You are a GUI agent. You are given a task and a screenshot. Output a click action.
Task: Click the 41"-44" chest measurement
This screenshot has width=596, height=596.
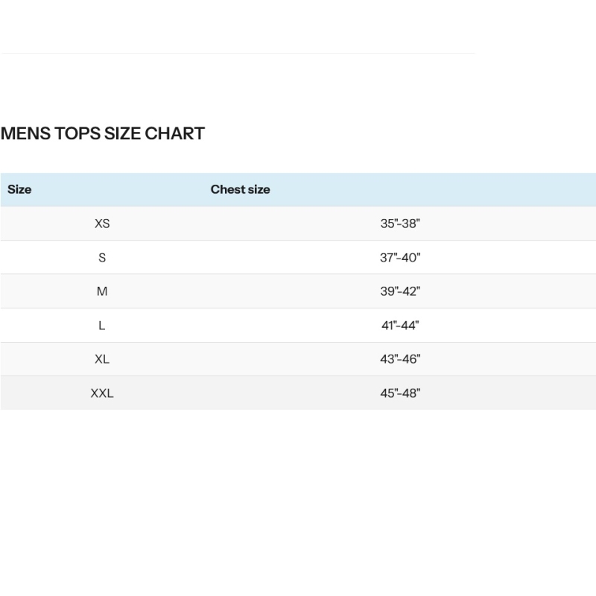pyautogui.click(x=400, y=326)
